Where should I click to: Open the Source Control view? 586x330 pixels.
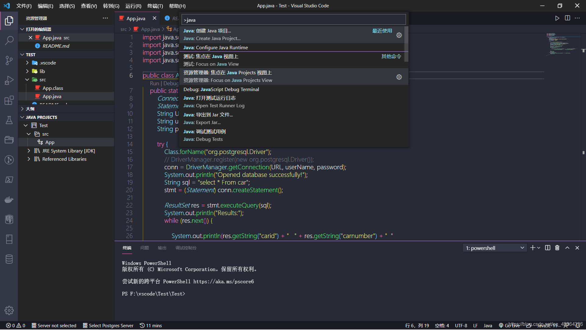[x=9, y=60]
